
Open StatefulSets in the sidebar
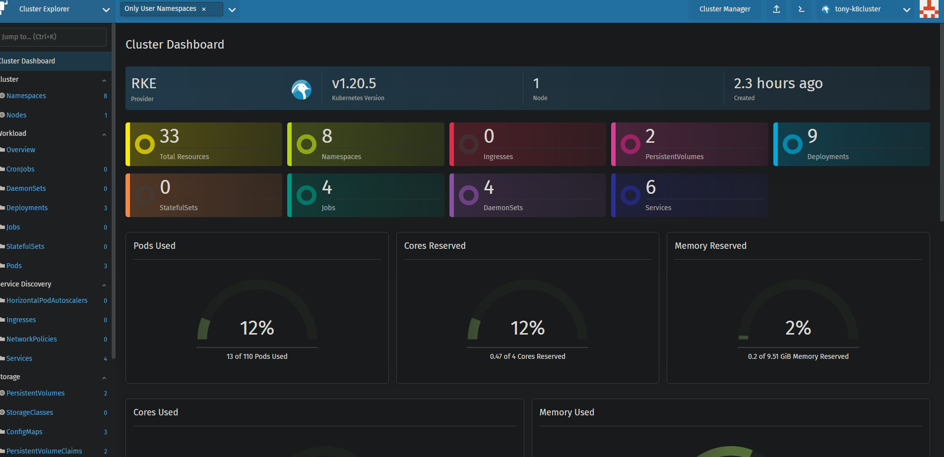tap(25, 246)
